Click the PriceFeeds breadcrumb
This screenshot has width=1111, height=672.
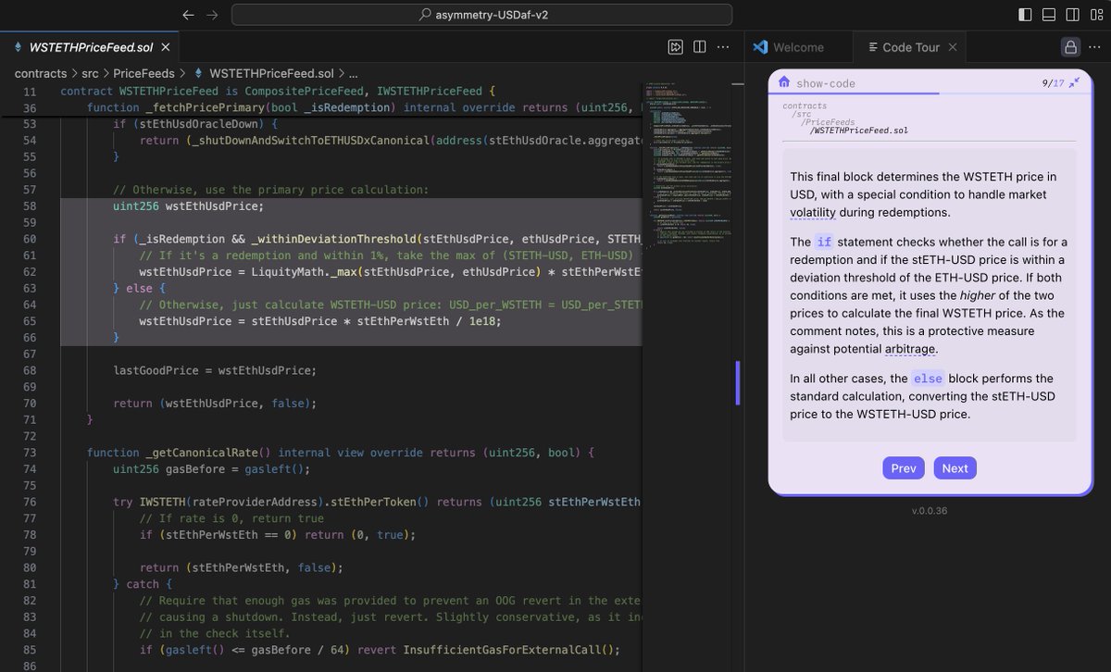point(144,73)
